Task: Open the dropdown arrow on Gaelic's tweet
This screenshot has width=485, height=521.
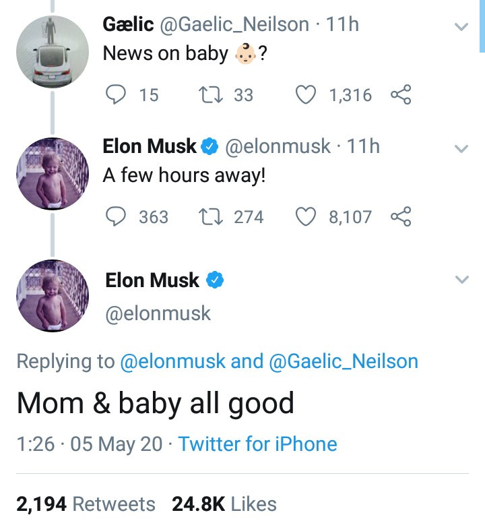Action: 461,27
